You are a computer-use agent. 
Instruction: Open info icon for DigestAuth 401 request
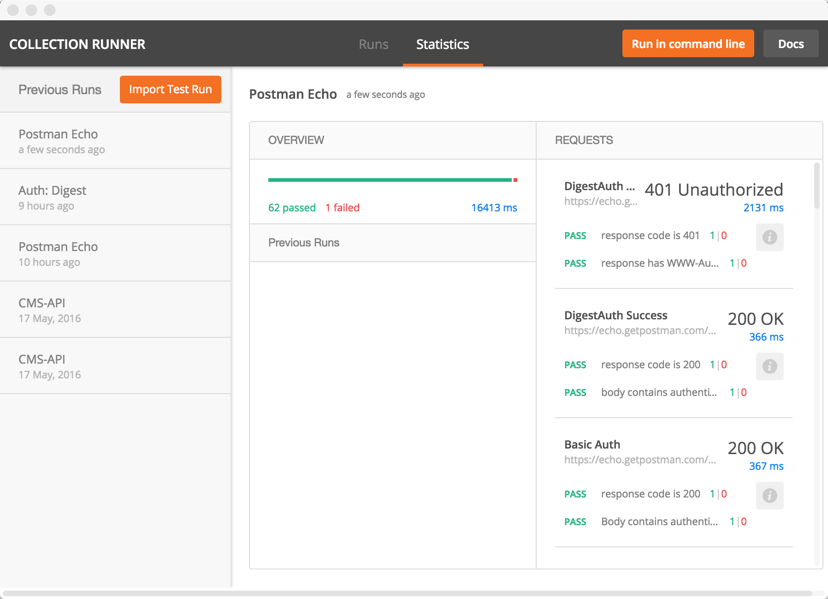pyautogui.click(x=769, y=237)
